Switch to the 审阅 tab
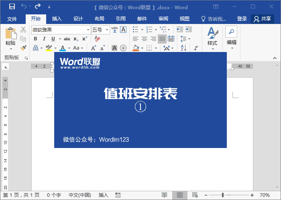Screen dimensions: 281x200 [163, 18]
